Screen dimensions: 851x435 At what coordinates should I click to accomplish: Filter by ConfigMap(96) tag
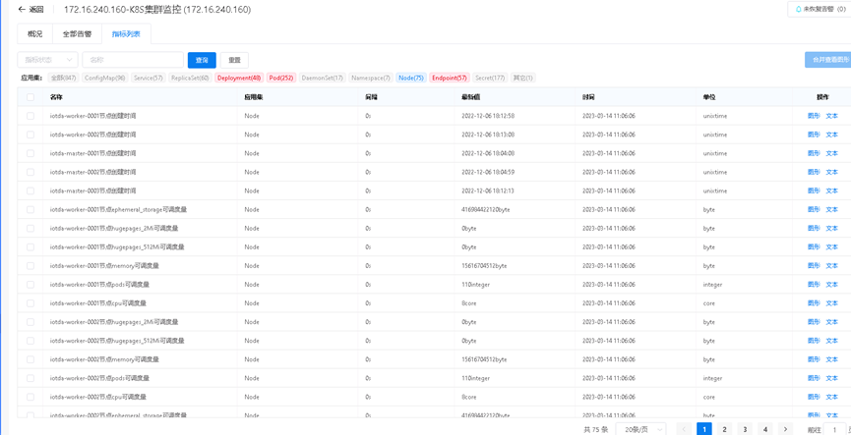tap(104, 78)
